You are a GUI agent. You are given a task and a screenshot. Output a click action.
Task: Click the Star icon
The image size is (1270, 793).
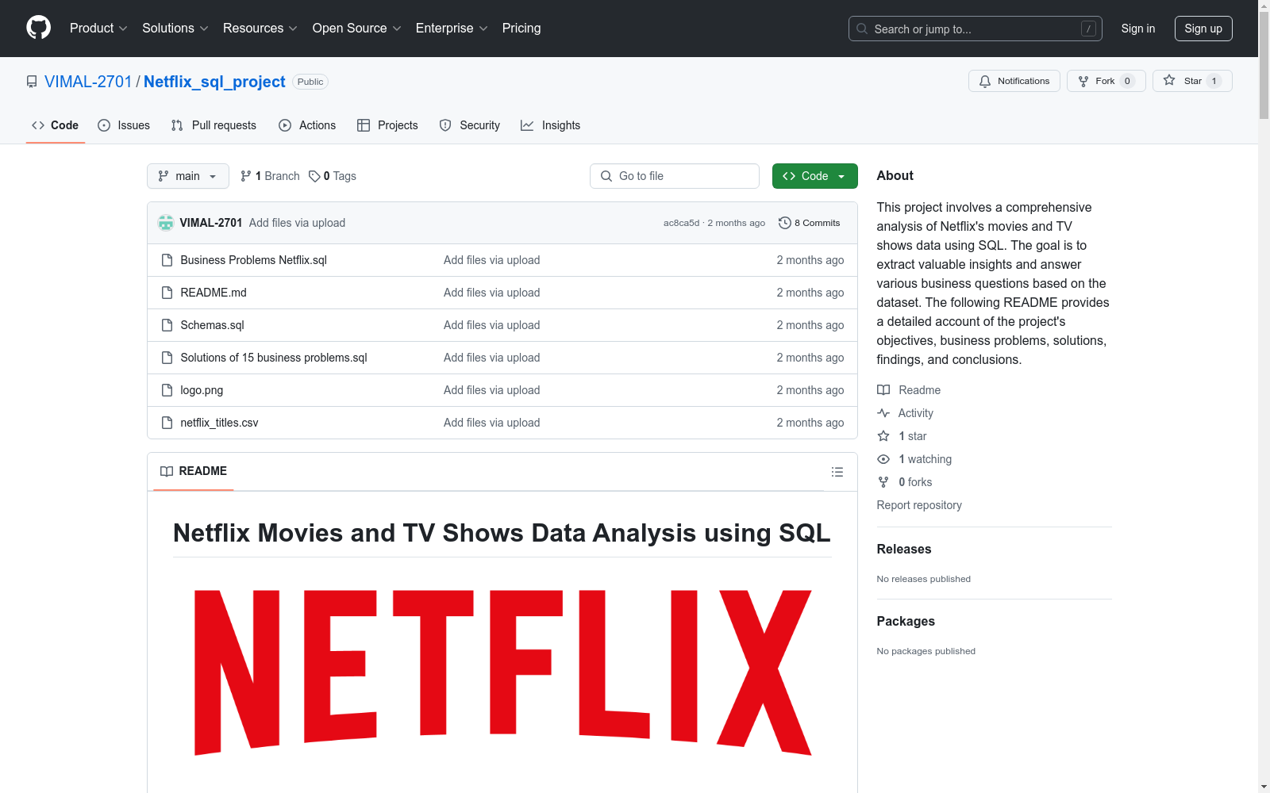1169,80
